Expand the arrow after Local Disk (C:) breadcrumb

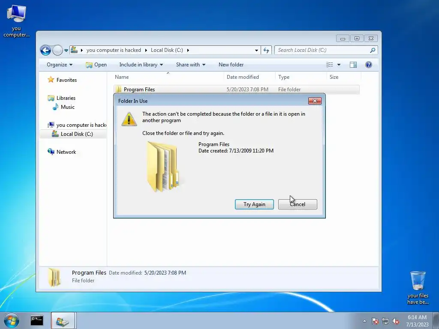[188, 51]
